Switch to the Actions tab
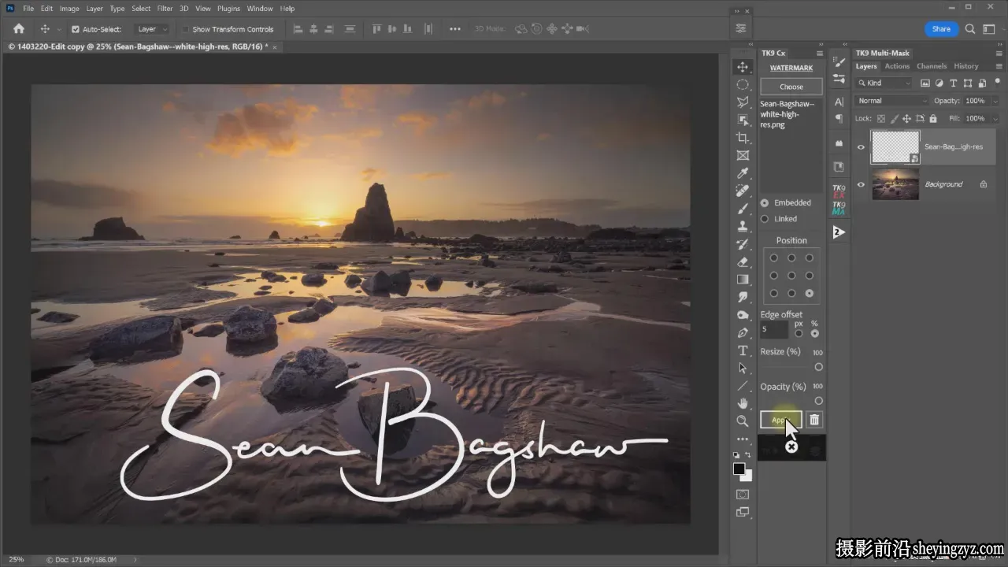Image resolution: width=1008 pixels, height=567 pixels. (897, 66)
